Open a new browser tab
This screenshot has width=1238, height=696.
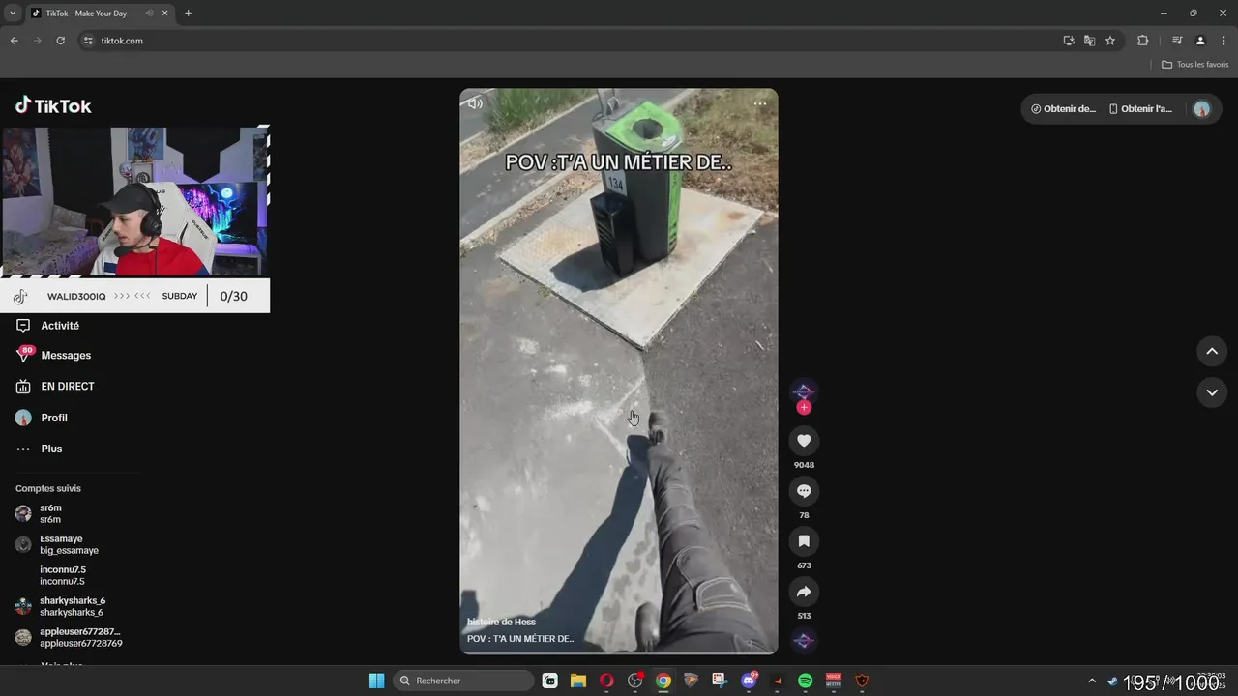click(x=188, y=14)
